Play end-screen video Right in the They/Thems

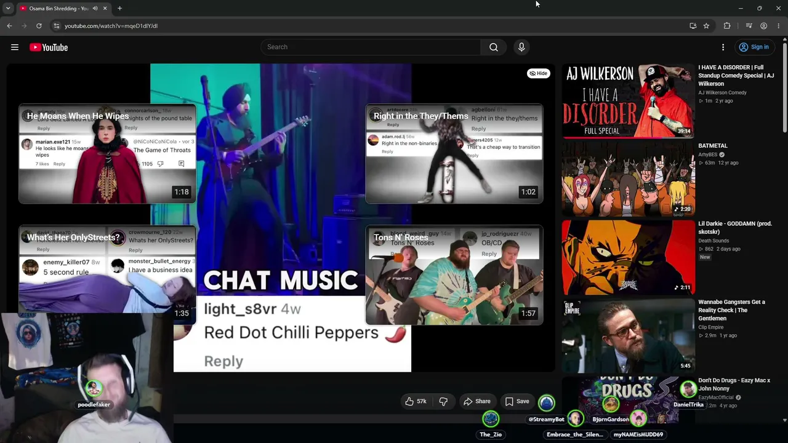(454, 154)
